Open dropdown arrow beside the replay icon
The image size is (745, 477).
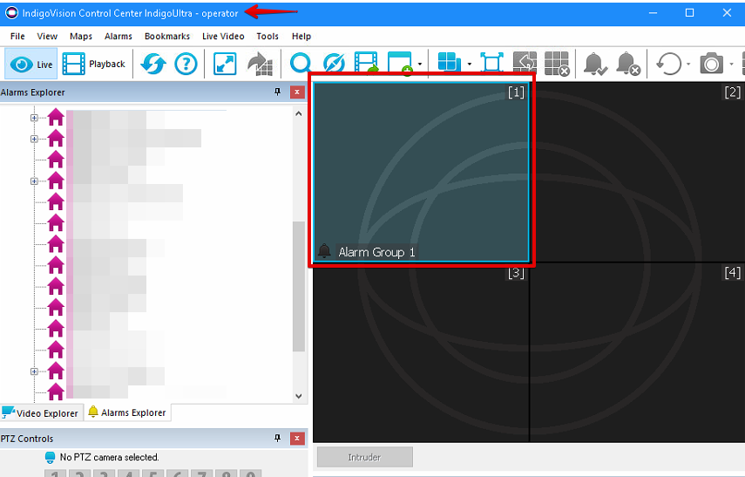point(688,64)
